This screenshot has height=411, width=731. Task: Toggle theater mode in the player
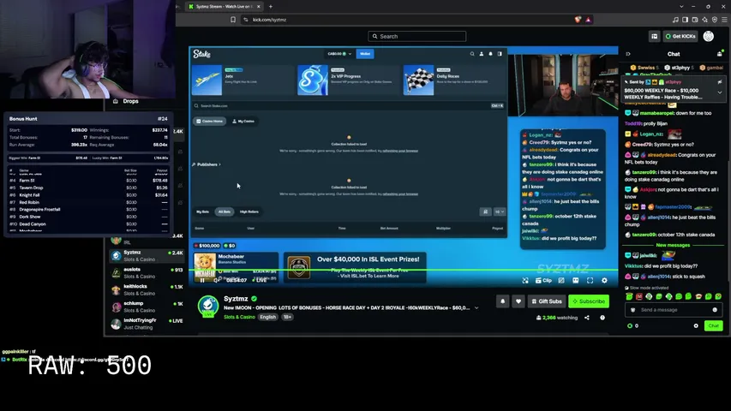tap(561, 281)
